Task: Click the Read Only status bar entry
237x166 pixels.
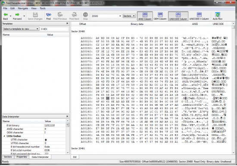Action: (x=200, y=162)
